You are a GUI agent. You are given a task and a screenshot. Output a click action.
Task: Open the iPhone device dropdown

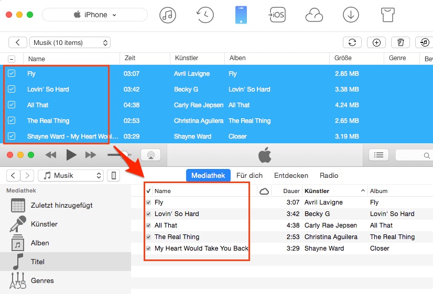[x=95, y=15]
